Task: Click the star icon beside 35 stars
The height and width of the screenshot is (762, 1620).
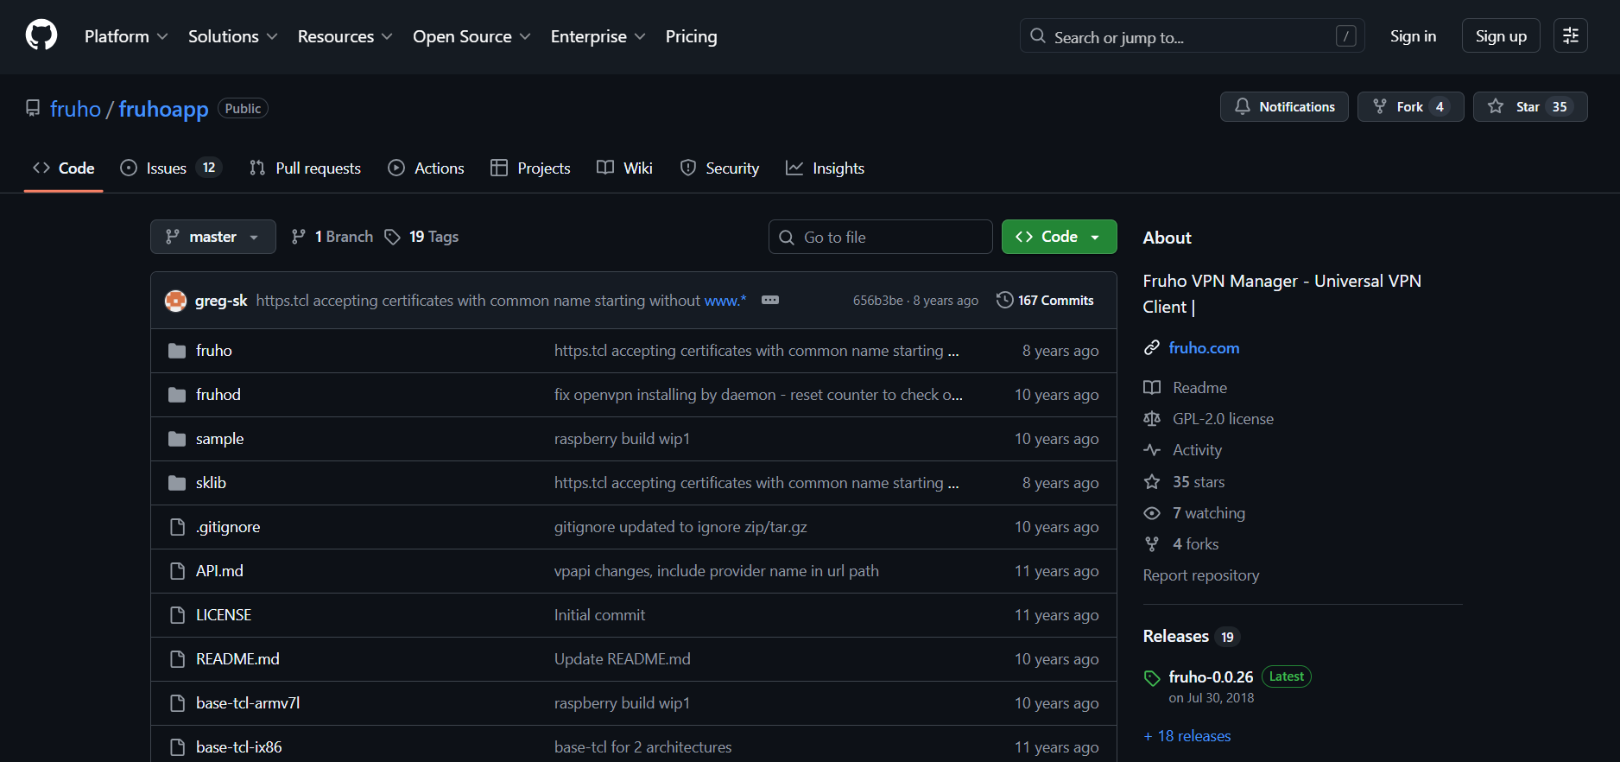Action: point(1152,482)
